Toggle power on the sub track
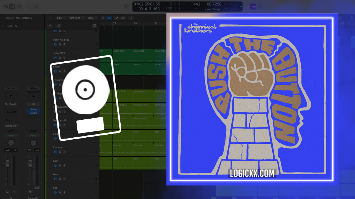Viewport: 355px width, 199px height. coord(55,192)
